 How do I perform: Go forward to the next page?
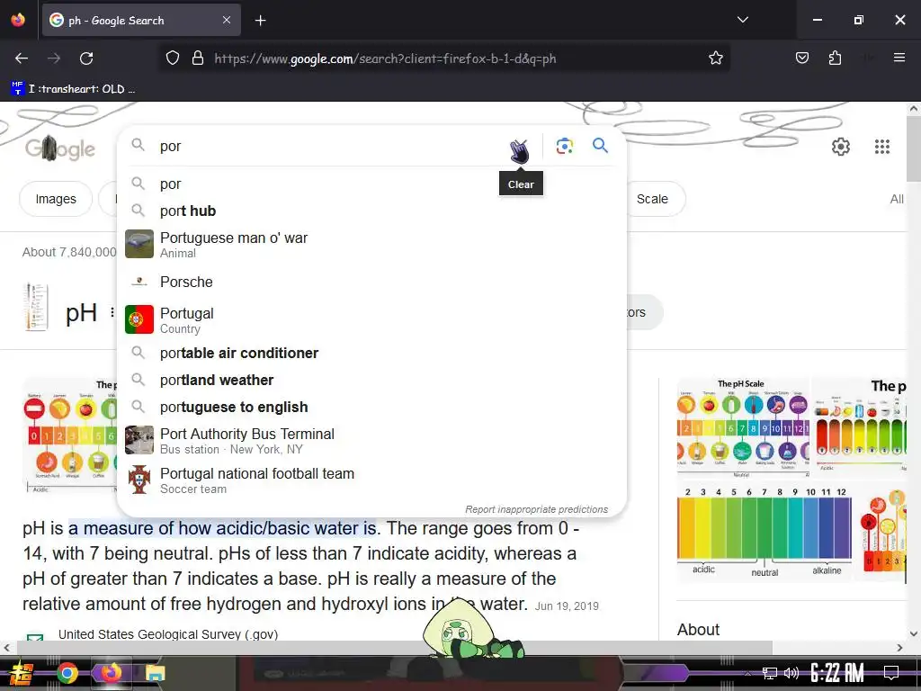(54, 58)
